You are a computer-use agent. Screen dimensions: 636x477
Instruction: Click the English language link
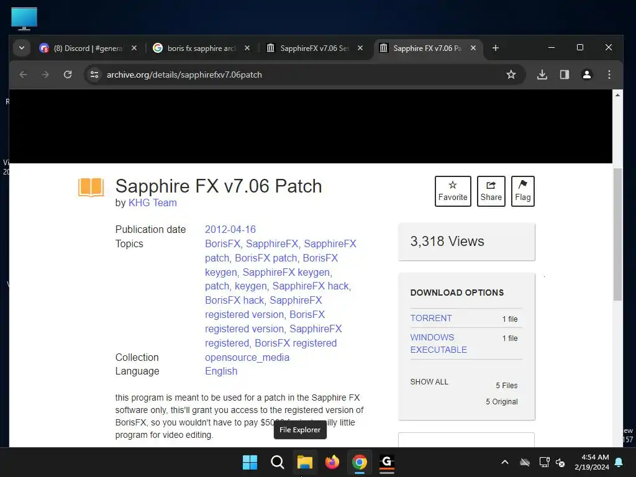pyautogui.click(x=221, y=371)
